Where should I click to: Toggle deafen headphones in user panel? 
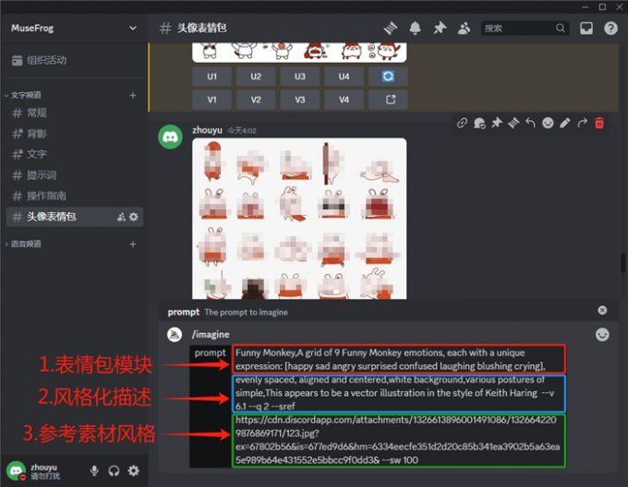click(114, 470)
